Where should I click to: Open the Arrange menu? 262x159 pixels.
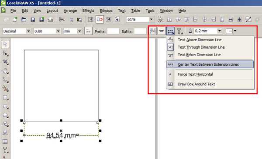coord(70,11)
